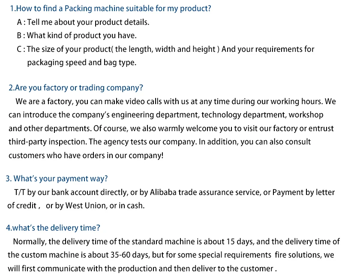Screen dimensions: 342x279
Task: Click the 'Are you factory or trading company?' heading
Action: click(76, 88)
